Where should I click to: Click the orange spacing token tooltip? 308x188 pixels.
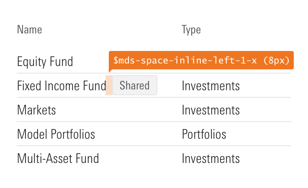point(201,60)
